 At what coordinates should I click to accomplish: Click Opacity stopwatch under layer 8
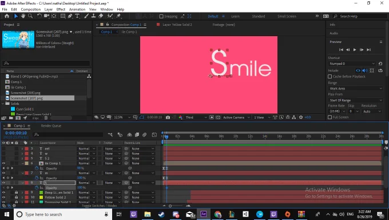[x=37, y=188]
